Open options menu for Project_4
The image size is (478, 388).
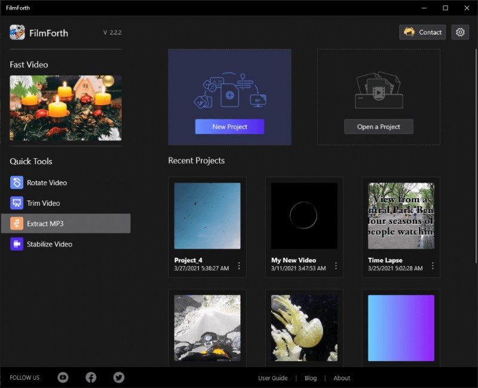(x=239, y=265)
